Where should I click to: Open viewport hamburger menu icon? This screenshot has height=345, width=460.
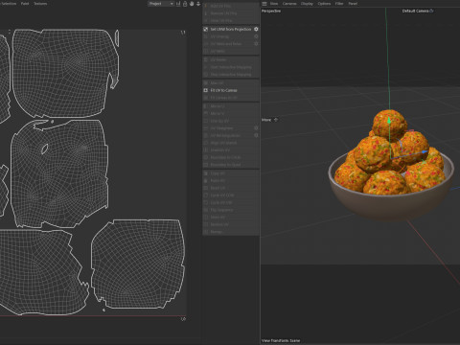264,4
